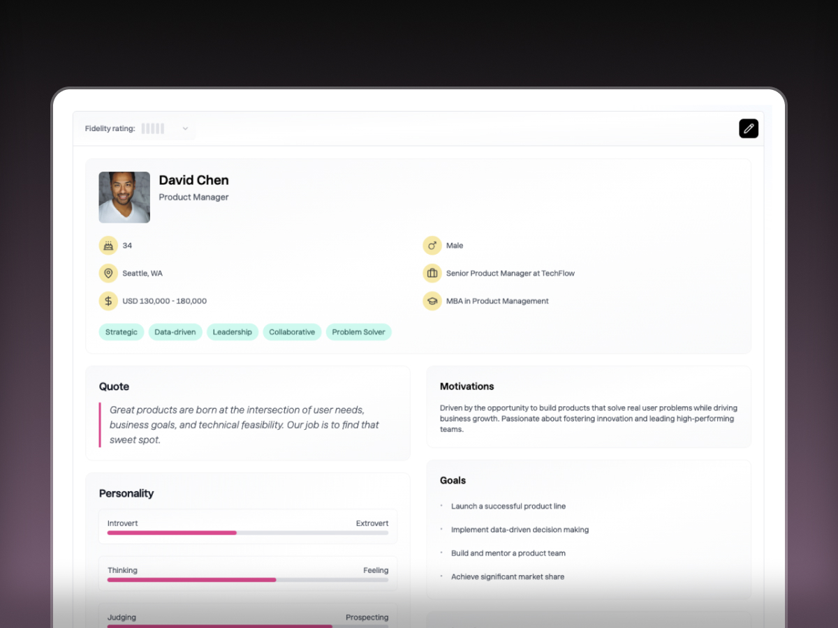This screenshot has height=628, width=838.
Task: Select the Quote section heading
Action: click(113, 386)
